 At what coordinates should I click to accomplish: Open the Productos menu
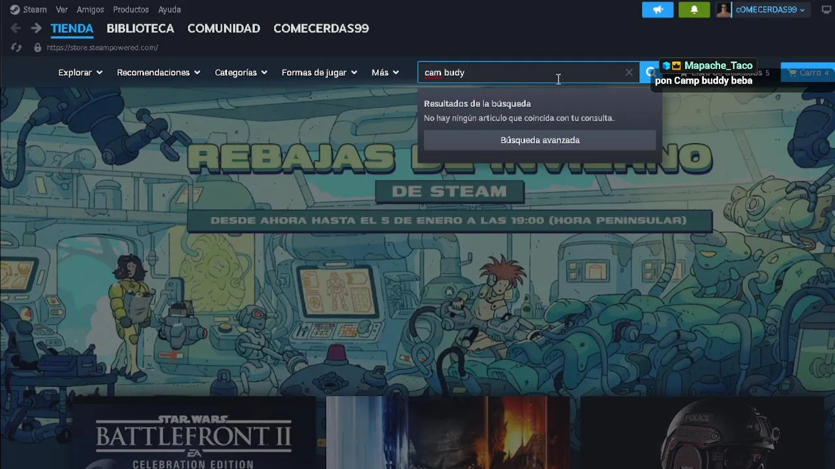[x=130, y=10]
